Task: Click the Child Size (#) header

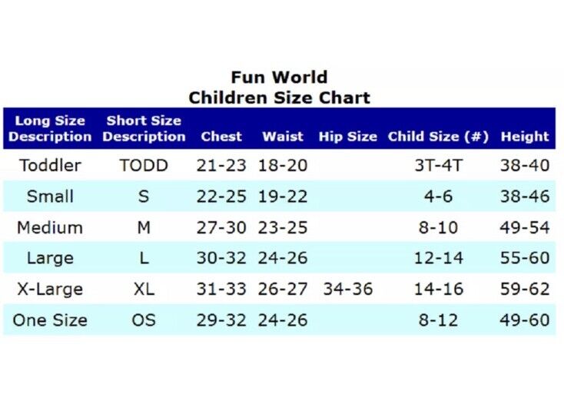Action: (x=438, y=137)
